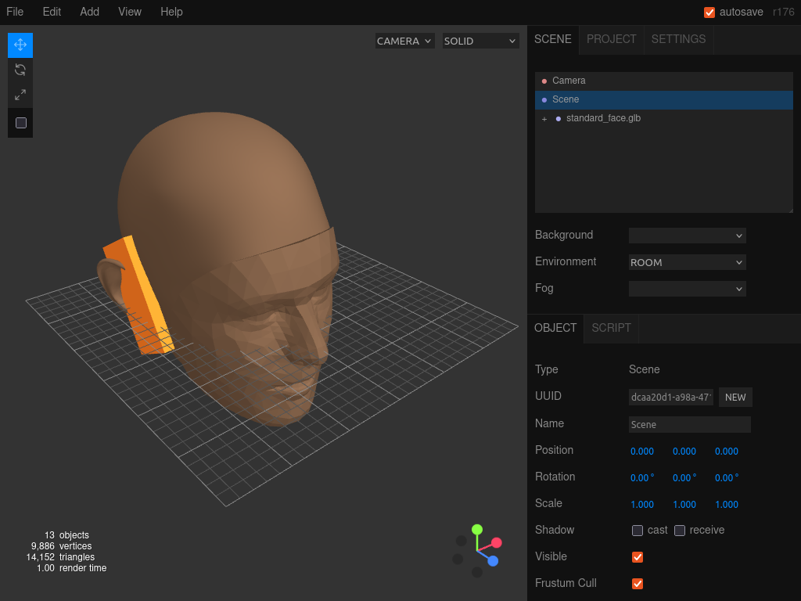Toggle the Visible checkbox
This screenshot has width=801, height=601.
[x=637, y=557]
